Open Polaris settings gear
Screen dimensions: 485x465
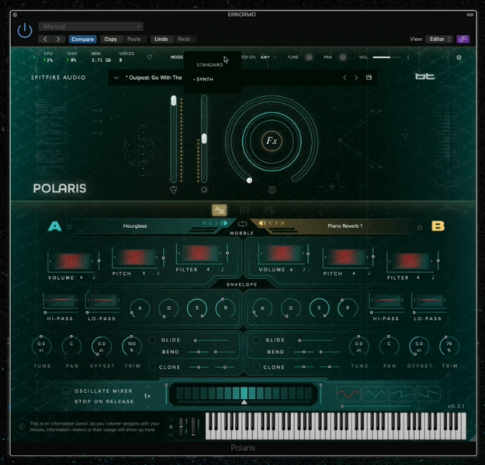[459, 57]
